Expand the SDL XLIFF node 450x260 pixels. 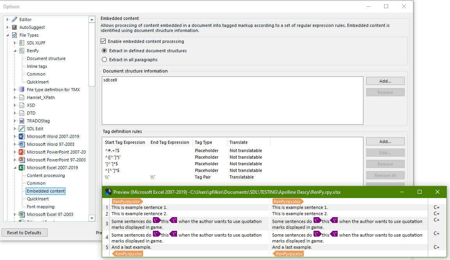pos(15,43)
